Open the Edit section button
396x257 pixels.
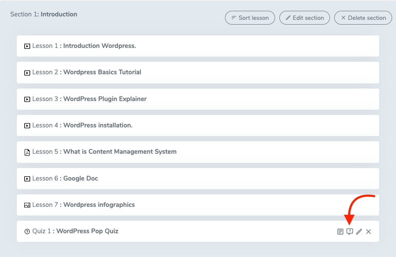point(305,18)
